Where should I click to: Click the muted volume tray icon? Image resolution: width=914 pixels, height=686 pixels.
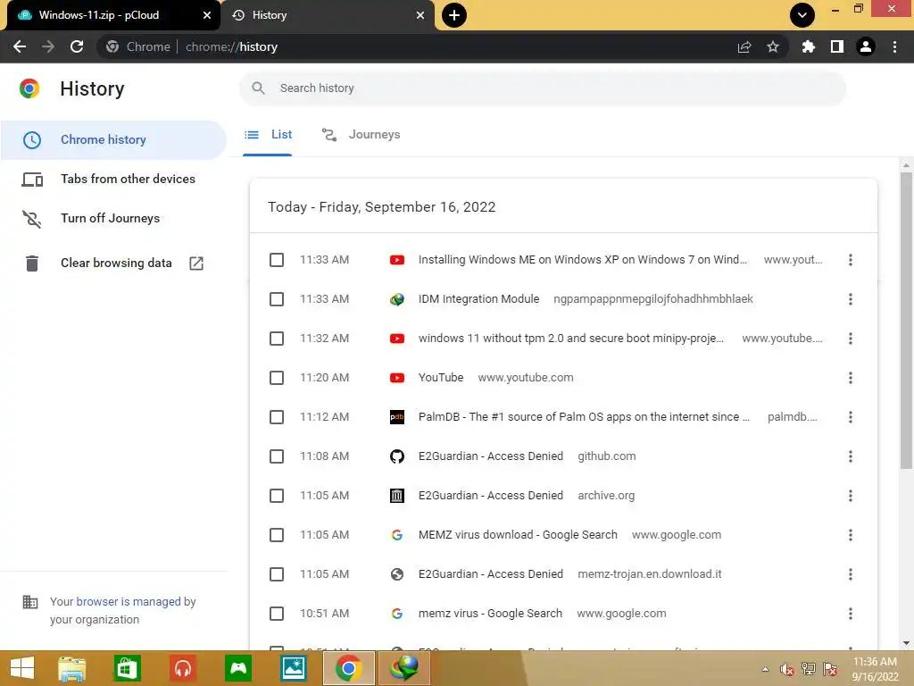pyautogui.click(x=787, y=670)
